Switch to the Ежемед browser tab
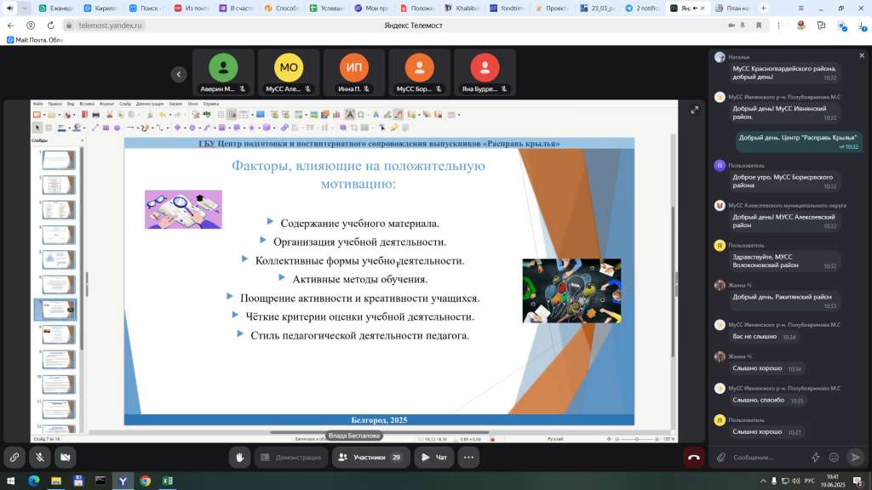This screenshot has width=872, height=490. point(56,9)
